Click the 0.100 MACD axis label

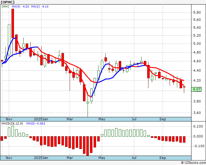pyautogui.click(x=198, y=126)
